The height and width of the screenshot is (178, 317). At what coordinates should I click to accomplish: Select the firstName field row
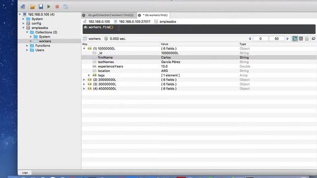click(199, 57)
